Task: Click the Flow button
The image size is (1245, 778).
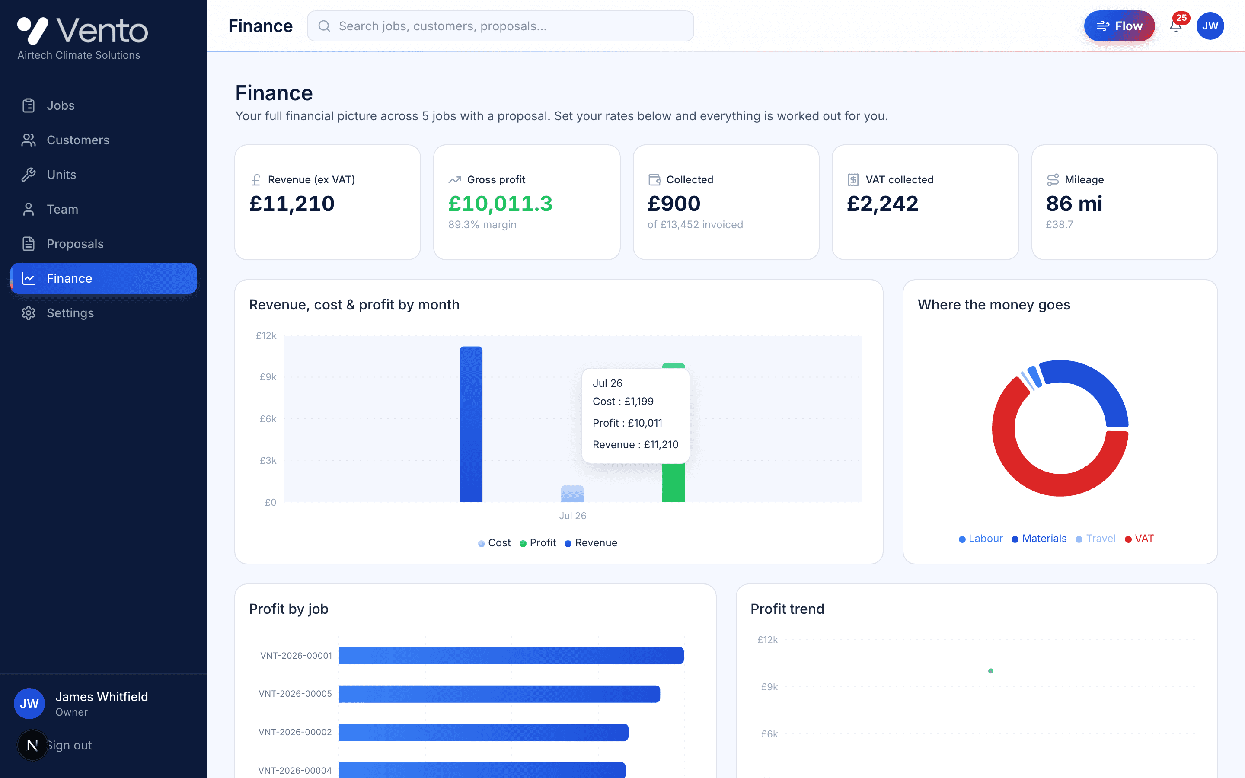Action: coord(1119,26)
